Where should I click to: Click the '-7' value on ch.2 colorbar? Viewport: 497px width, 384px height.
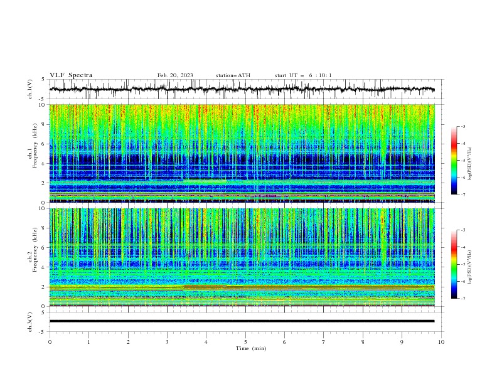point(462,299)
